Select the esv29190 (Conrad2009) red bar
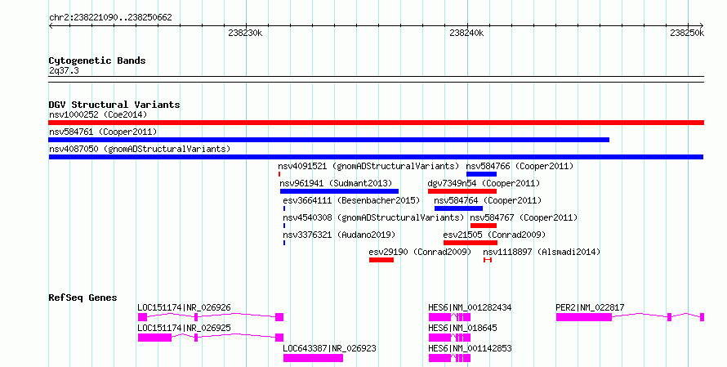Screen dimensions: 727x367 click(x=381, y=260)
